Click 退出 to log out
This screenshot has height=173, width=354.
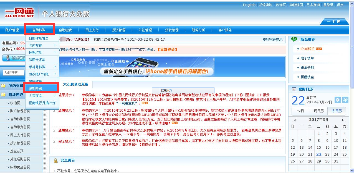[340, 5]
